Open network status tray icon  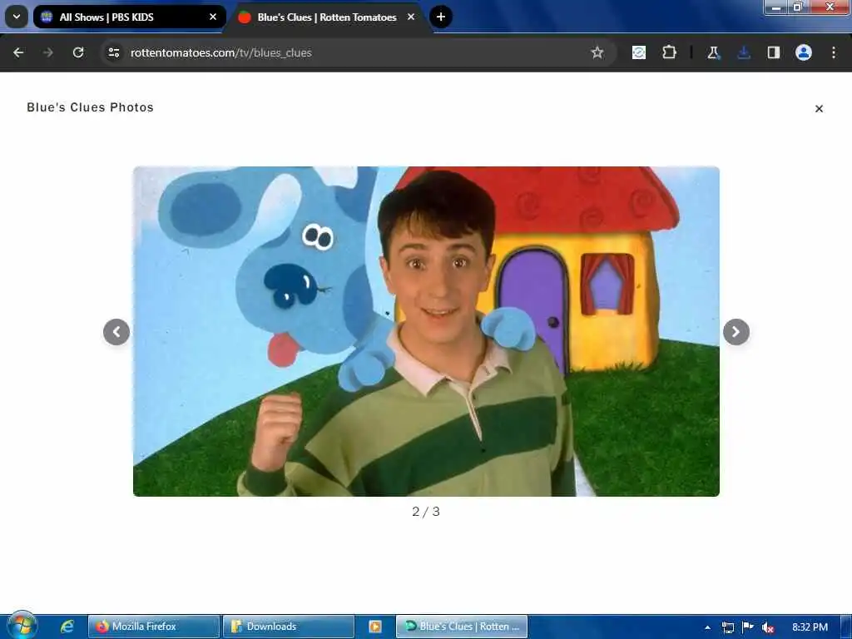click(x=727, y=627)
